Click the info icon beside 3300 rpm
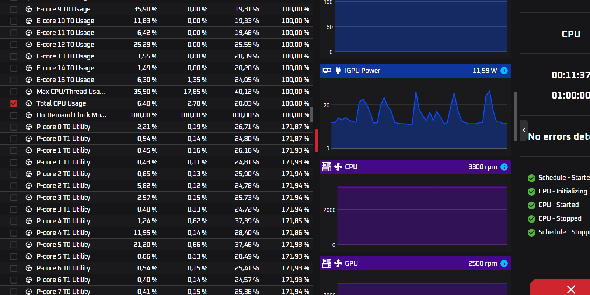590x295 pixels. [x=504, y=167]
